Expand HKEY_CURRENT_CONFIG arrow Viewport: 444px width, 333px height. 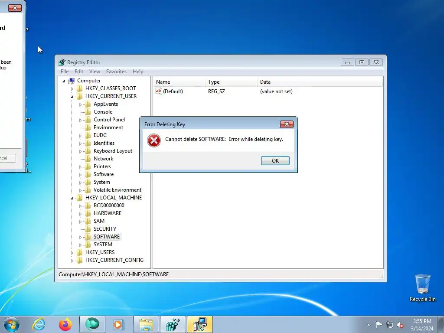72,261
